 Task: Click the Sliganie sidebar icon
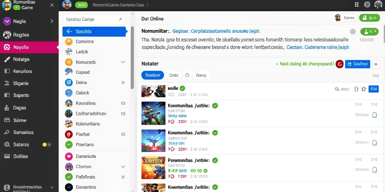click(7, 83)
